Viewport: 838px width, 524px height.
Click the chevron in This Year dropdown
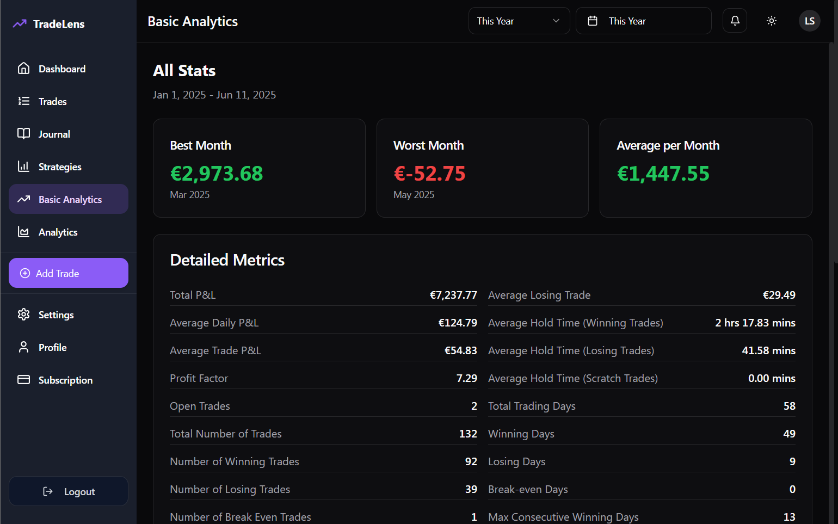[x=556, y=21]
